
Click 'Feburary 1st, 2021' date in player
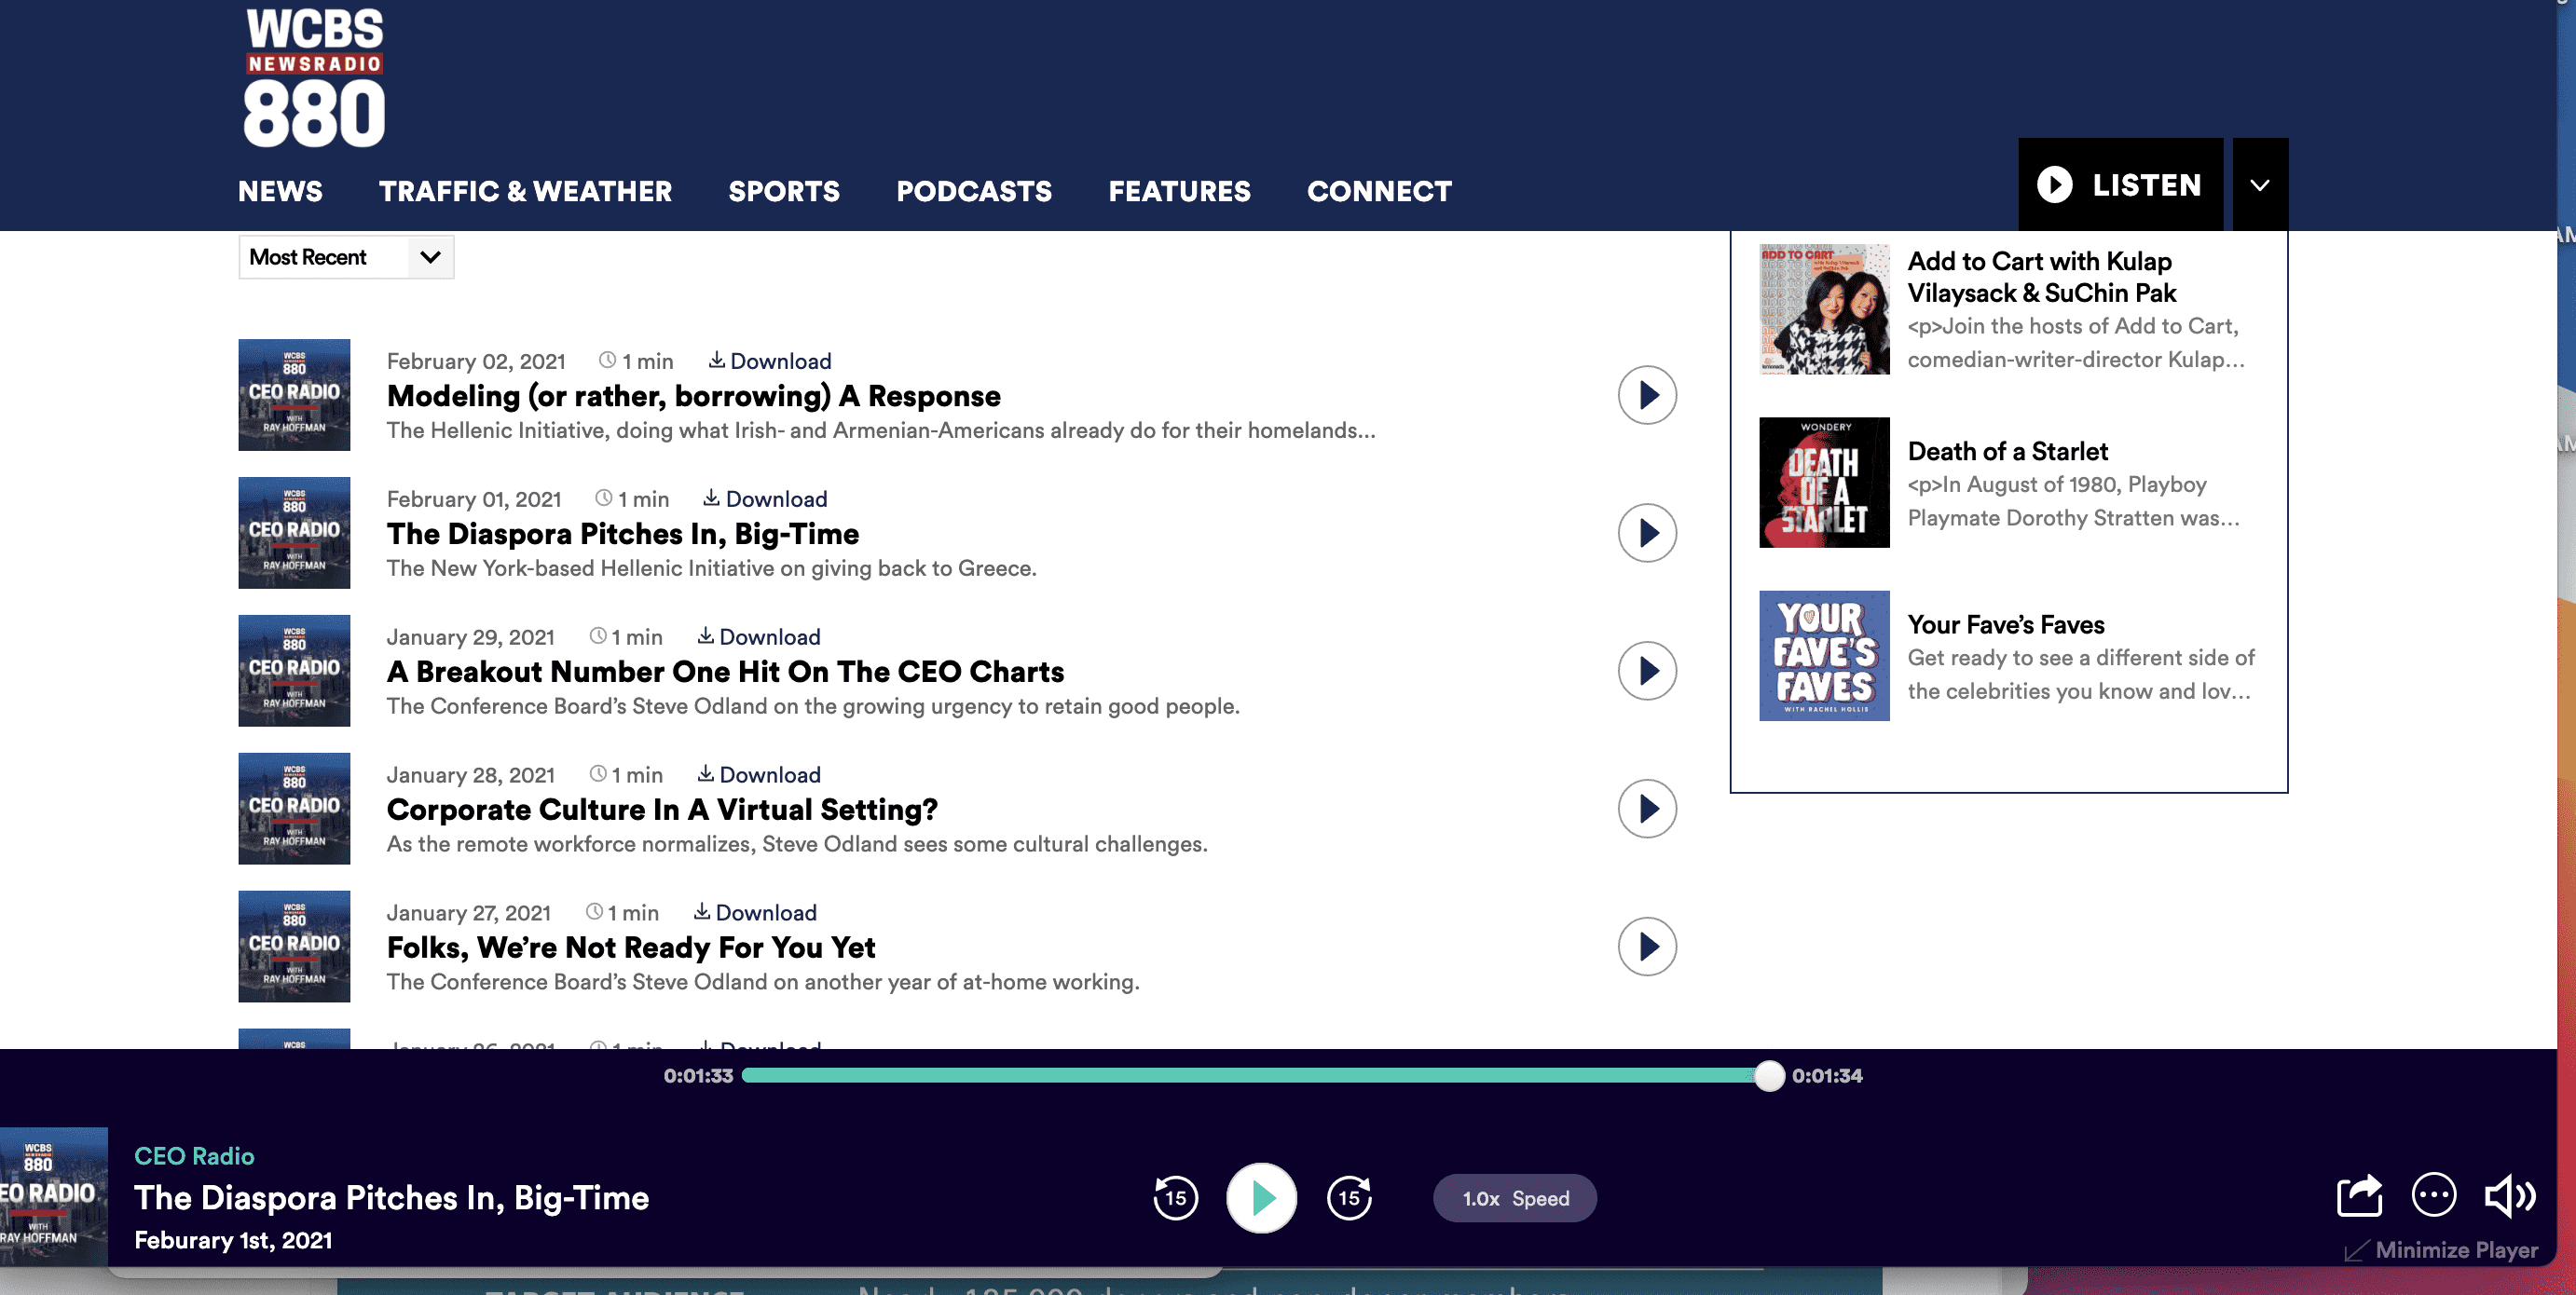pos(233,1240)
